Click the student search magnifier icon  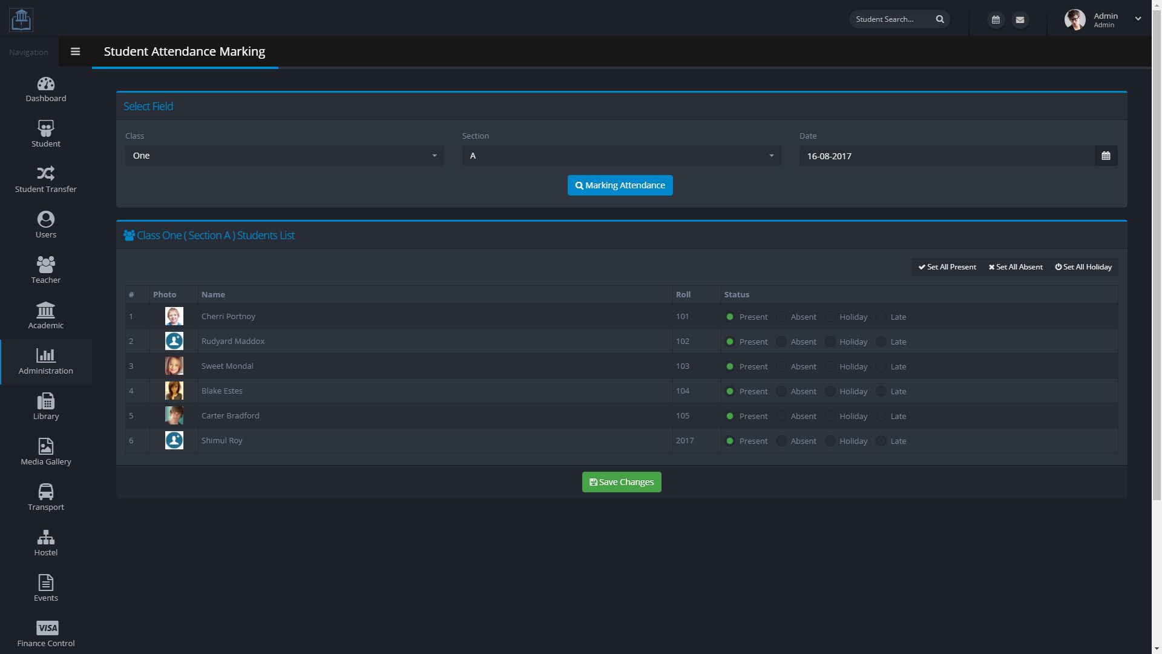(x=940, y=19)
